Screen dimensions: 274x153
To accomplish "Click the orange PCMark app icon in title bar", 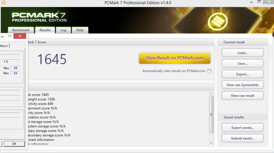I will click(3, 3).
